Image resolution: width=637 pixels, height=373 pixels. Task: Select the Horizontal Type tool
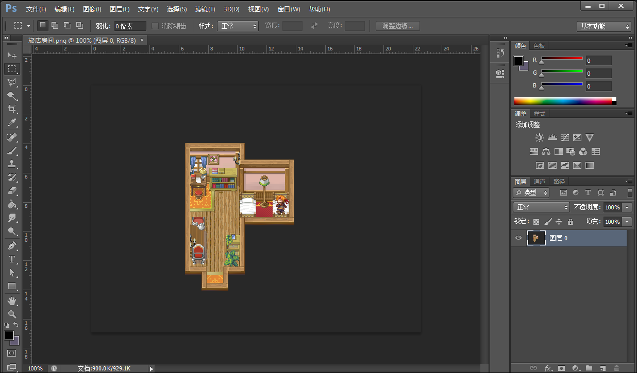pos(12,259)
